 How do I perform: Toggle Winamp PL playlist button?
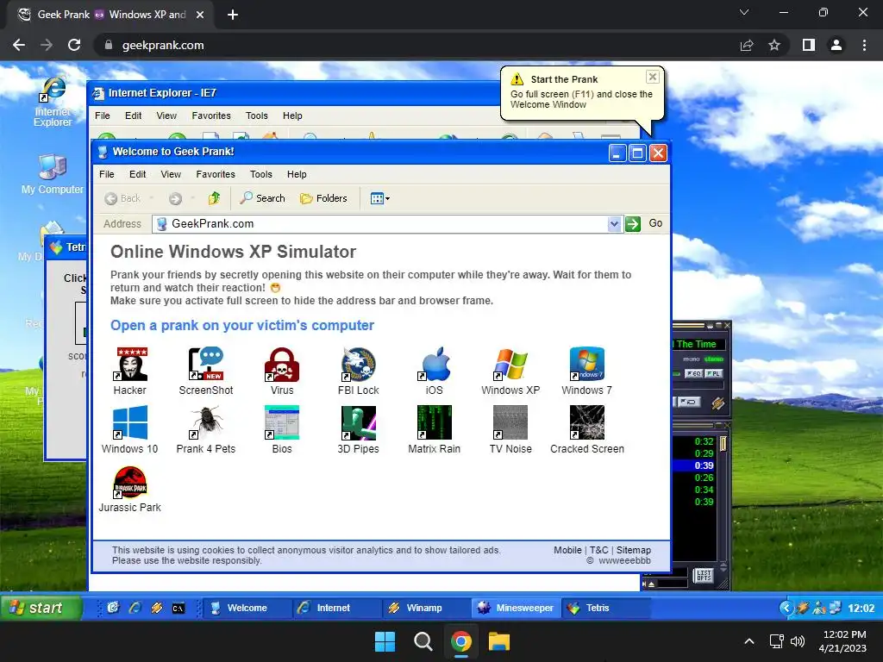(713, 374)
